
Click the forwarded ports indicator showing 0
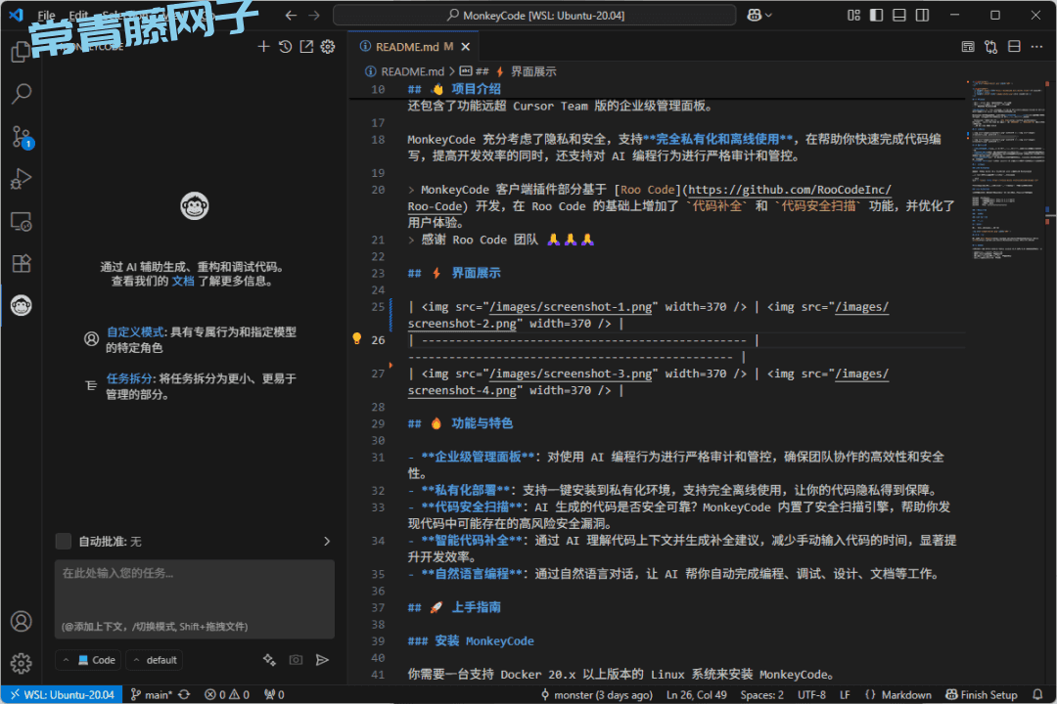[x=274, y=694]
